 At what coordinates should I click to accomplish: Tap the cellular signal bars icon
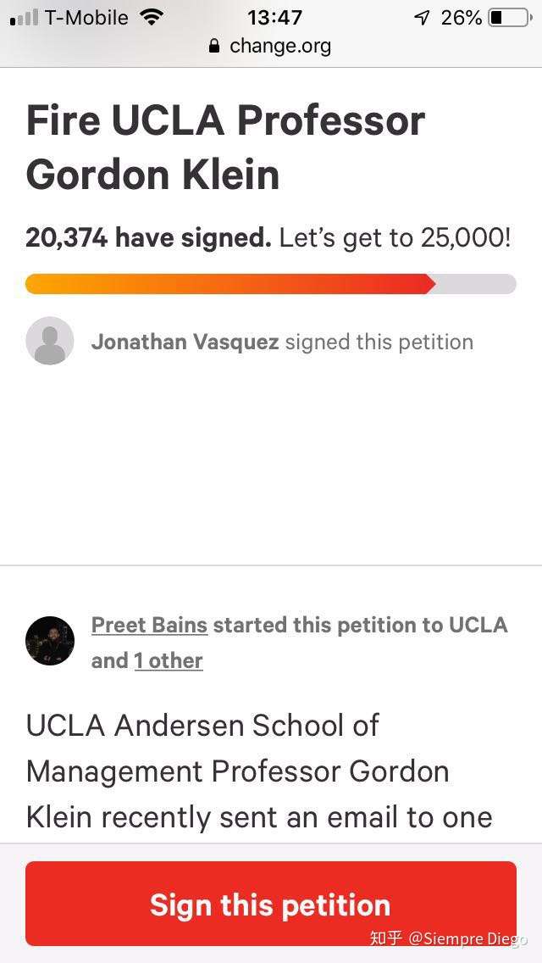[x=24, y=18]
